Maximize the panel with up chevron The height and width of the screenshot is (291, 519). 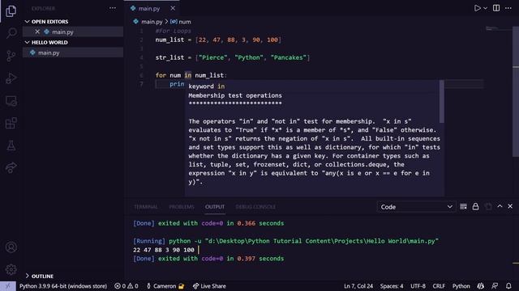click(500, 207)
